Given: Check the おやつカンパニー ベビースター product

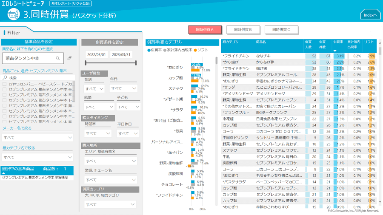Looking at the screenshot, I should coord(4,84).
